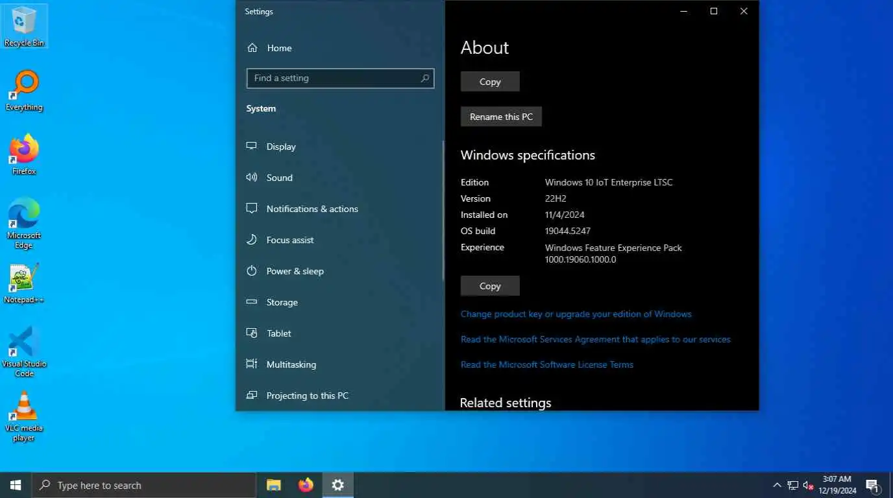Select the Recycle Bin desktop icon

[24, 27]
